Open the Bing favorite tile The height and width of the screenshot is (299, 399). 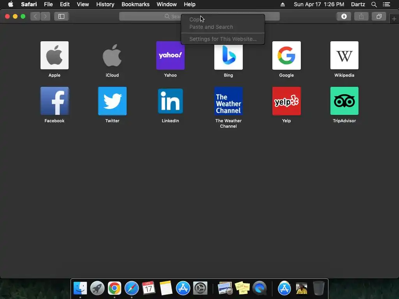(228, 57)
